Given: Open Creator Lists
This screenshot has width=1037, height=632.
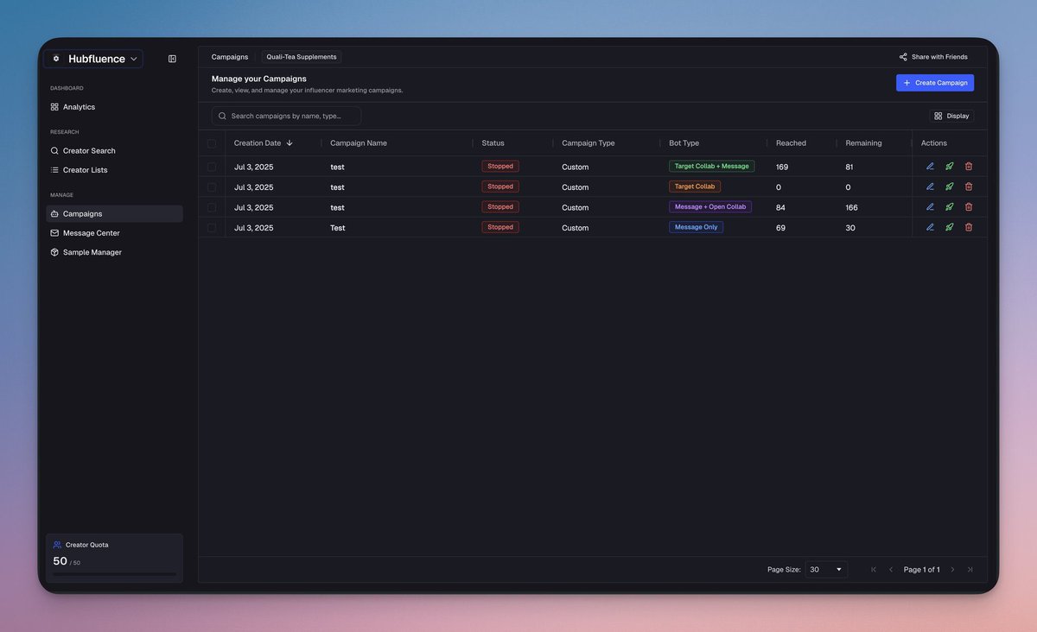Looking at the screenshot, I should click(114, 170).
